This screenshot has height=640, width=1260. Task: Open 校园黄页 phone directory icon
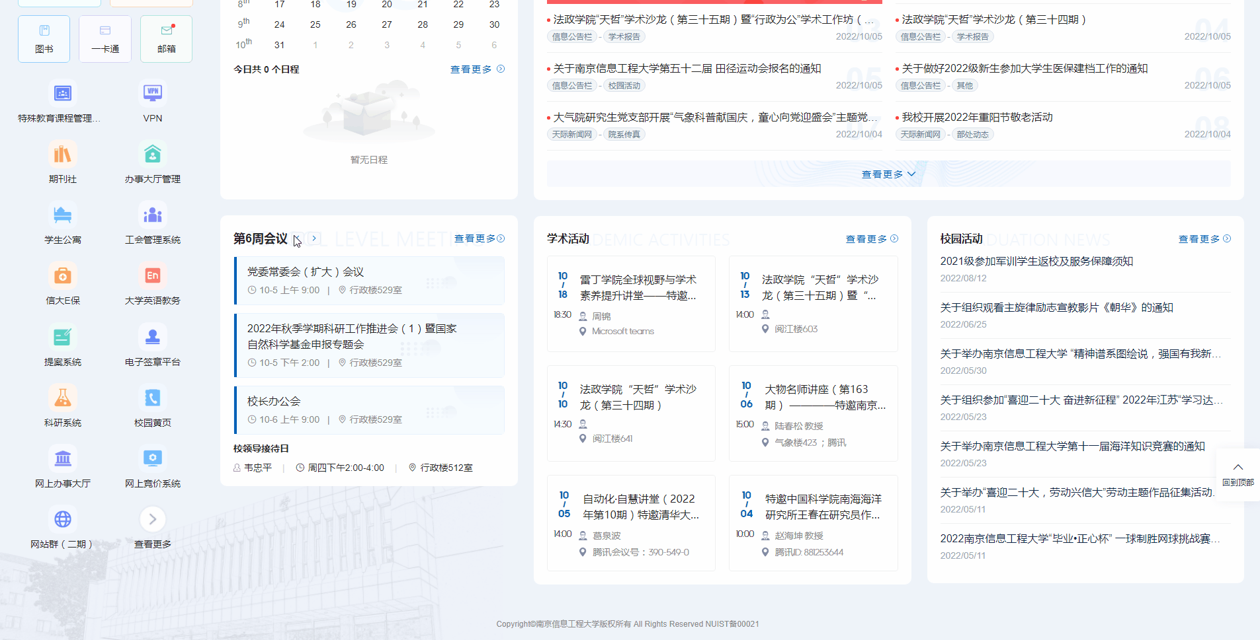click(x=152, y=398)
